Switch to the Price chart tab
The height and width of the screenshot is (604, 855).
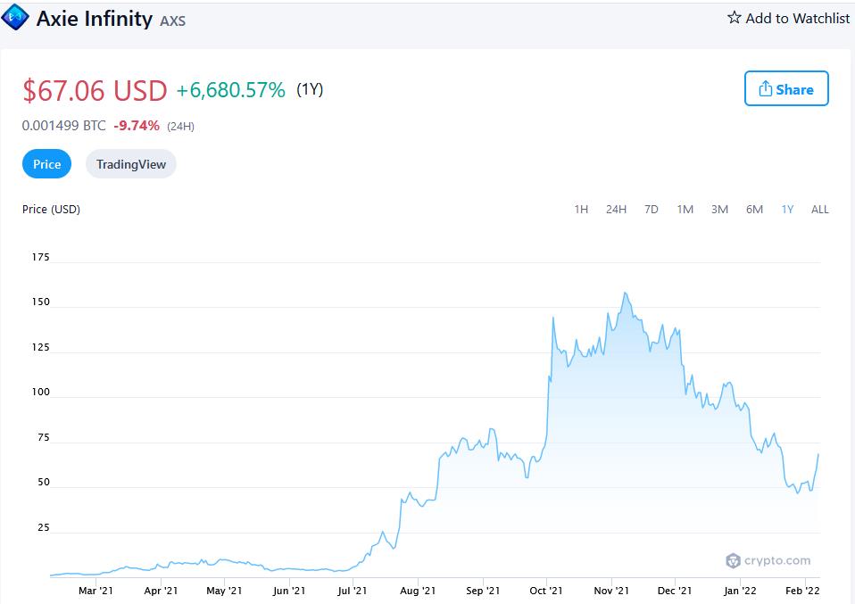tap(47, 163)
